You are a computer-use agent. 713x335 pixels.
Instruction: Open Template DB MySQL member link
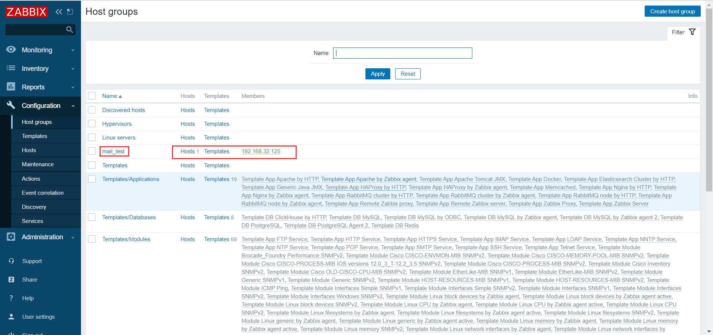[355, 217]
